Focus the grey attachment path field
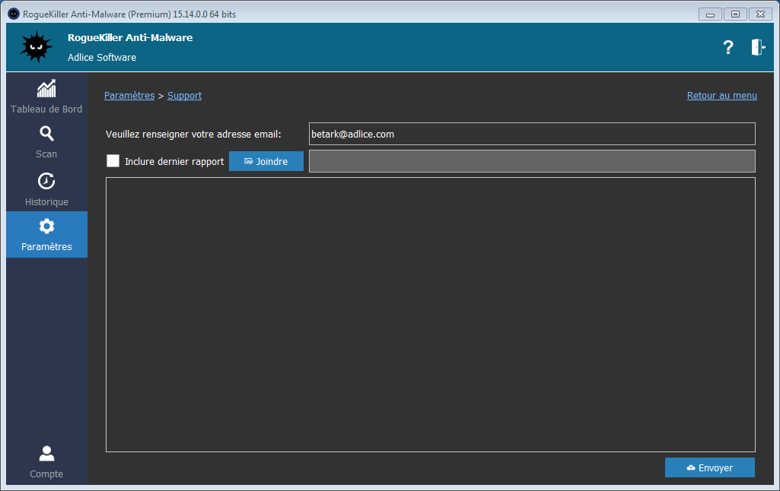Screen dimensions: 780x491 tap(531, 161)
